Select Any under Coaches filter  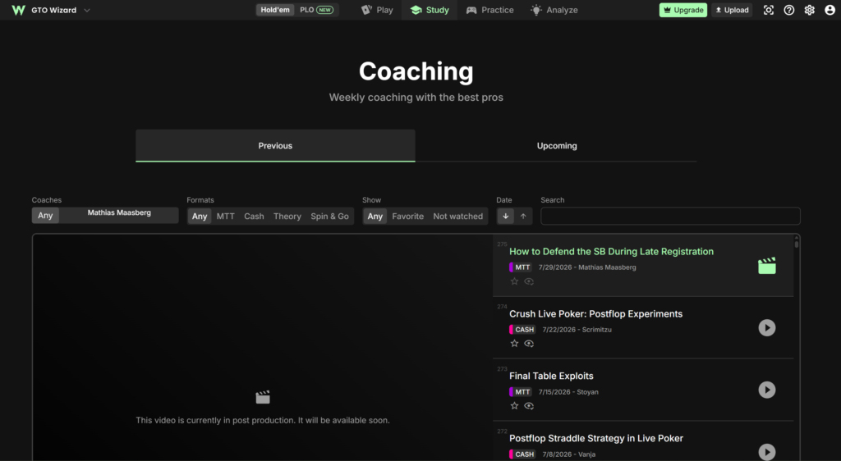(45, 215)
